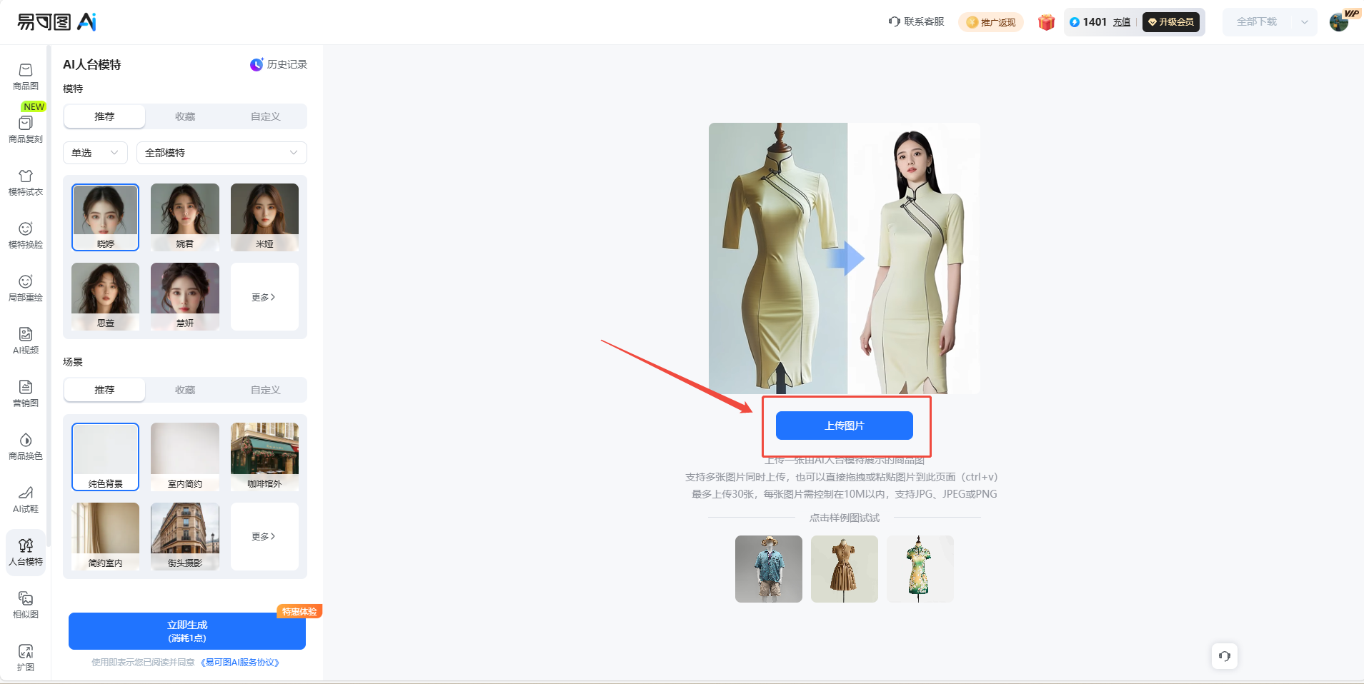This screenshot has width=1364, height=684.
Task: Select the 简约室内 scene
Action: (x=105, y=536)
